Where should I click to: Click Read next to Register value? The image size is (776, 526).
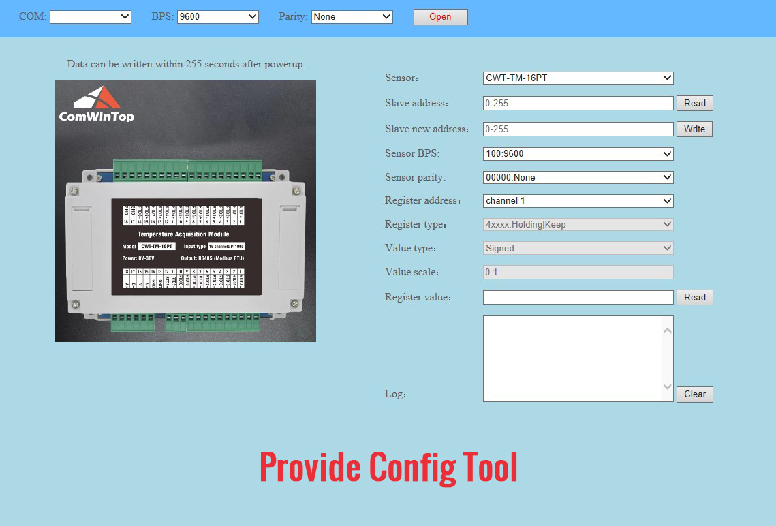click(695, 297)
